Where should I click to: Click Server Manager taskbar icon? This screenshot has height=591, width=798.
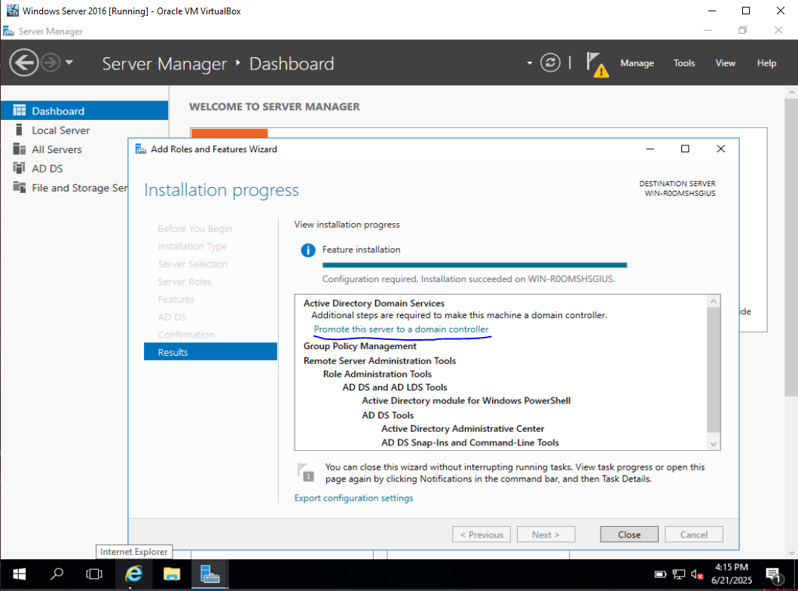tap(209, 574)
